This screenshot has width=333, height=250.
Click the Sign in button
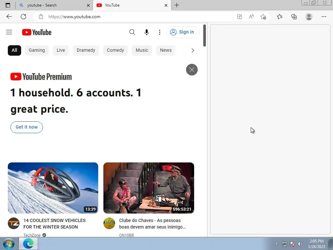[182, 32]
